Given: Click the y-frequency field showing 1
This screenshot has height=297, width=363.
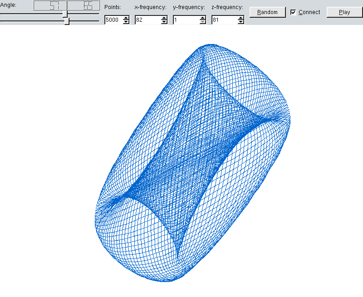Looking at the screenshot, I should point(186,20).
